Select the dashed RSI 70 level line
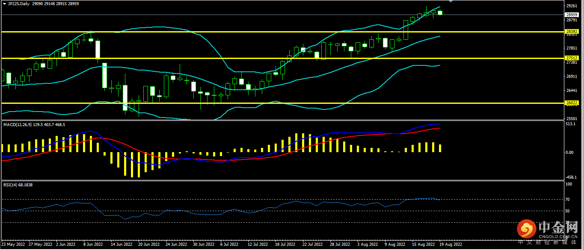This screenshot has height=250, width=584. 282,200
